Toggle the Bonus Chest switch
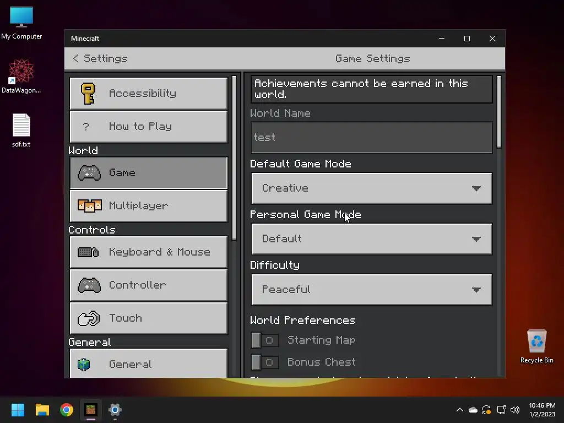The width and height of the screenshot is (564, 423). coord(265,362)
